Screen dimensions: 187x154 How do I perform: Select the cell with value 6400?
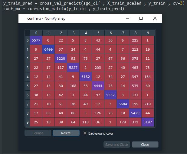tap(48, 49)
